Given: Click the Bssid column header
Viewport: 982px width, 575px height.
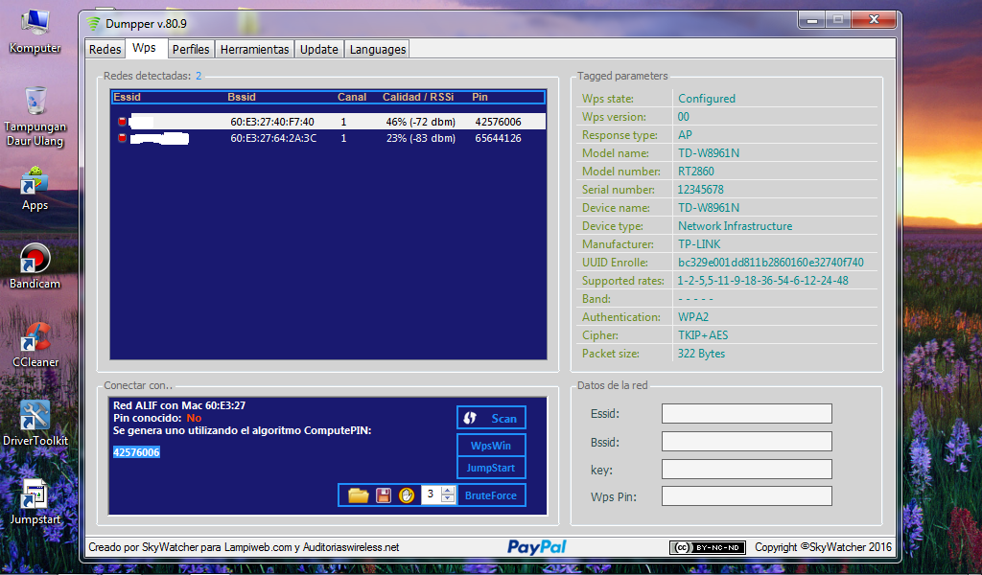Looking at the screenshot, I should (x=242, y=97).
